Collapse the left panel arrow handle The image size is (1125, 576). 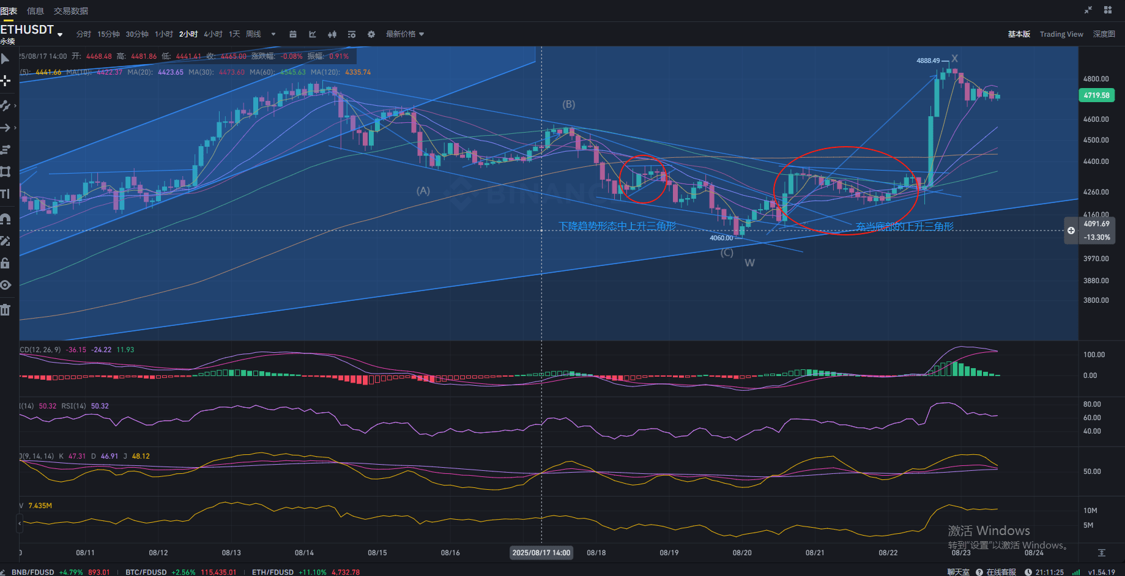pyautogui.click(x=20, y=523)
